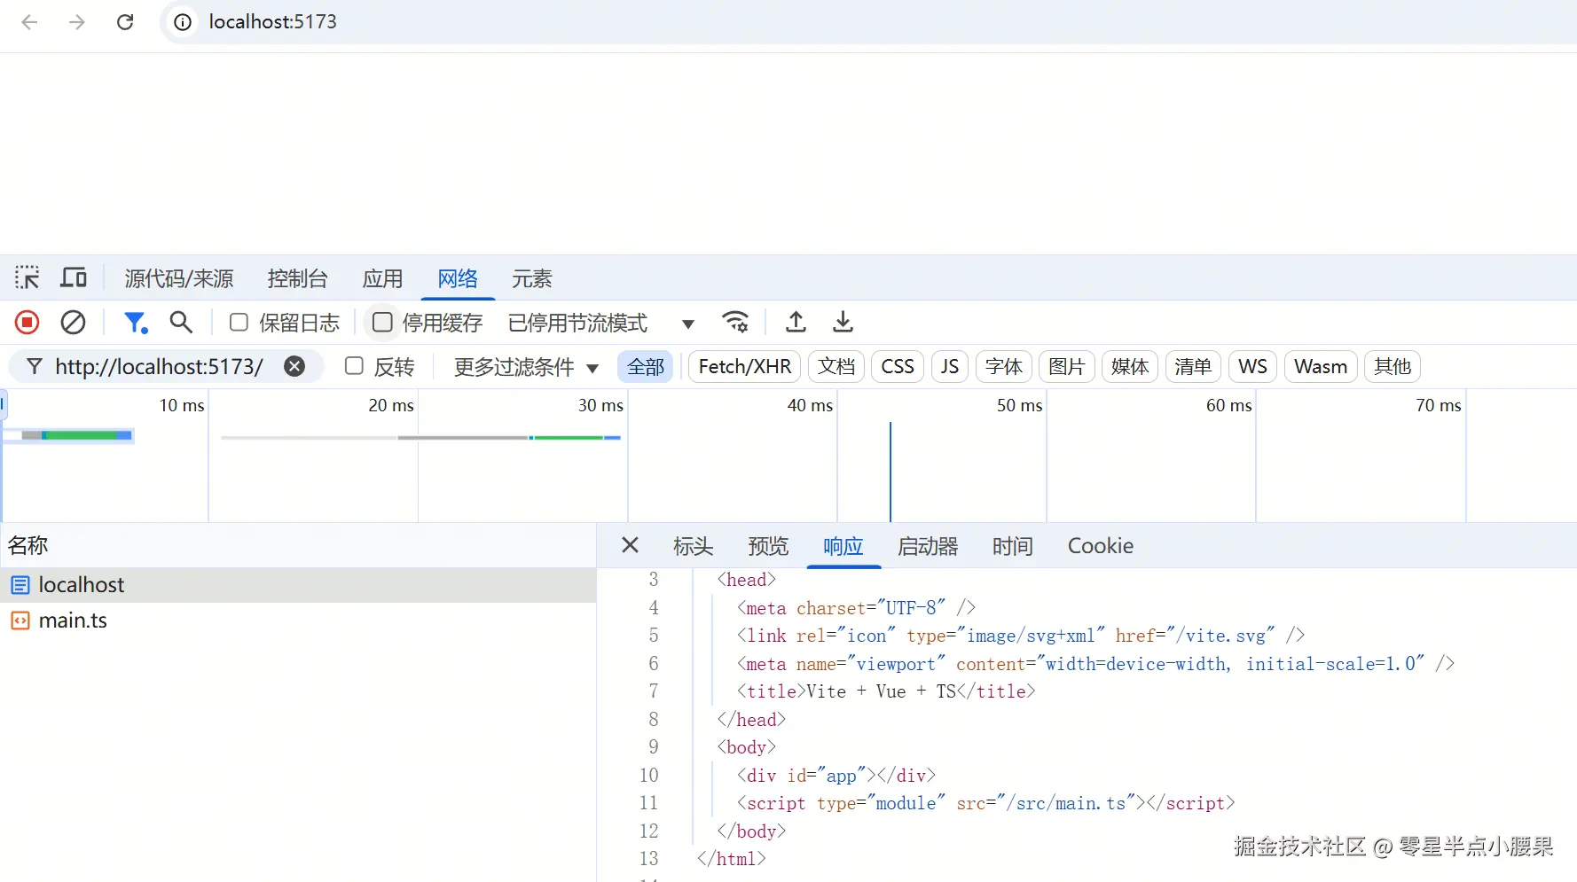Filter requests by 媒体
The height and width of the screenshot is (882, 1577).
1130,367
